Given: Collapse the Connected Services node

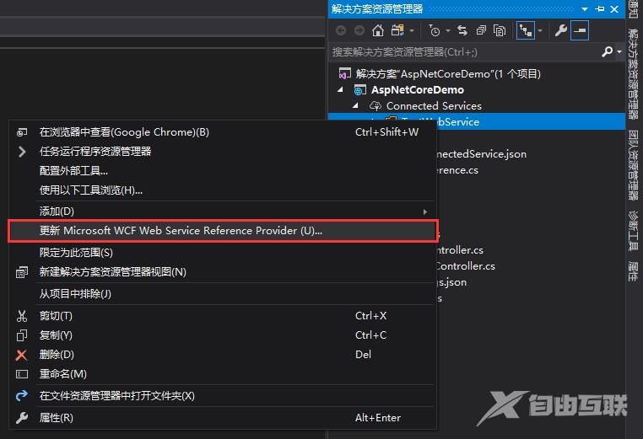Looking at the screenshot, I should 355,105.
